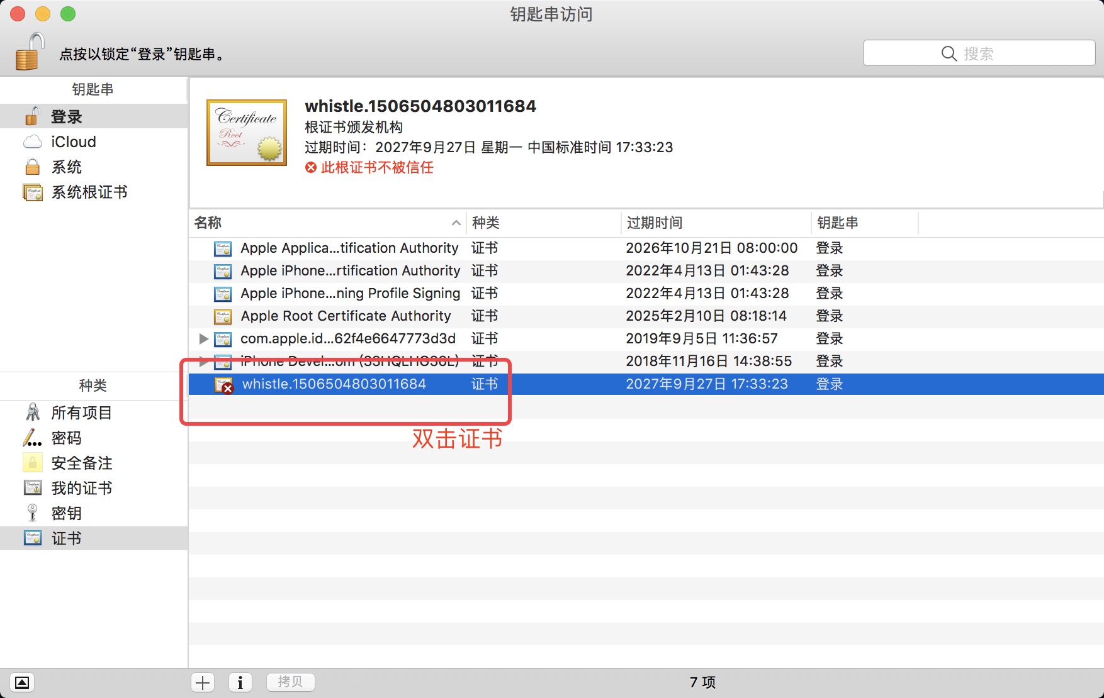Show 密码 category
The image size is (1104, 698).
pos(94,438)
